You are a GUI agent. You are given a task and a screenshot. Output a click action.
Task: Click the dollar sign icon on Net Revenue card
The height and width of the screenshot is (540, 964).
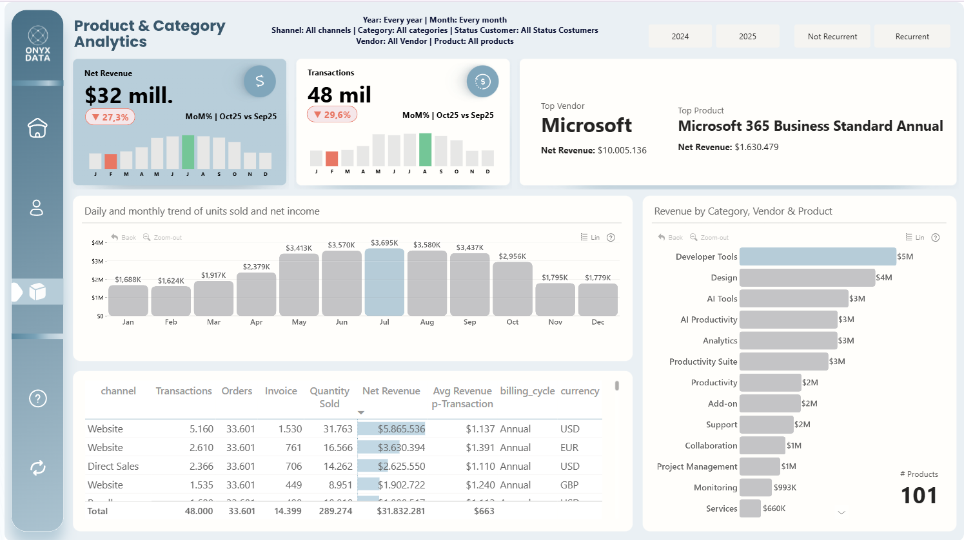pos(260,81)
